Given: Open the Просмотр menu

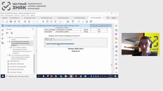Looking at the screenshot, I should coord(17,15).
